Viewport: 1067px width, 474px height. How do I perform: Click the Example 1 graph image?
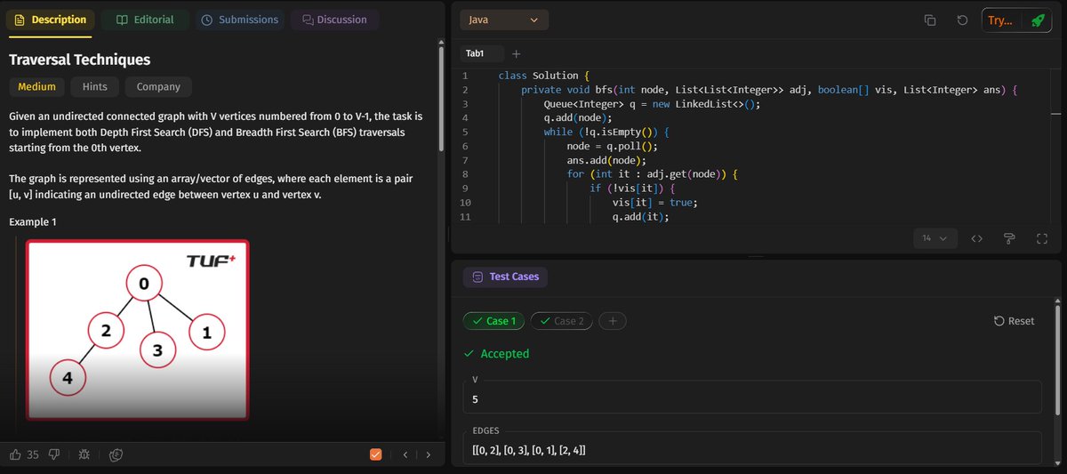pos(138,329)
